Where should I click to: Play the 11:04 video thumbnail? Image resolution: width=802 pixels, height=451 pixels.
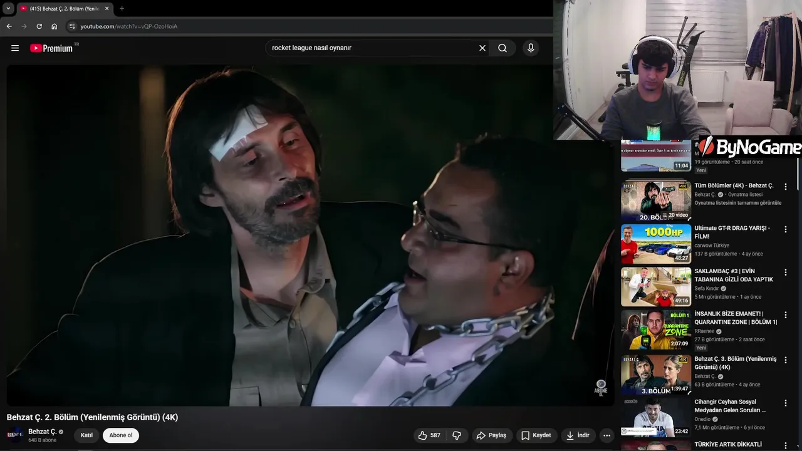tap(656, 155)
